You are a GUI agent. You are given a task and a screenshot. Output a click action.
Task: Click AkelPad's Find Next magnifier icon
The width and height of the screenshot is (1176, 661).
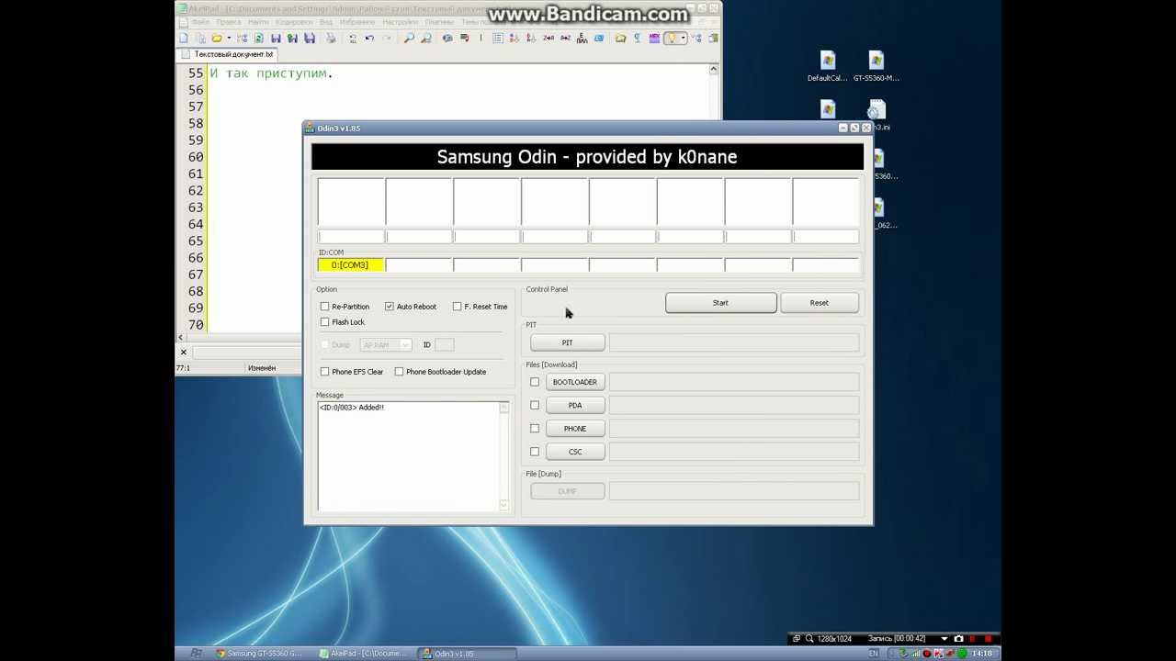coord(426,38)
